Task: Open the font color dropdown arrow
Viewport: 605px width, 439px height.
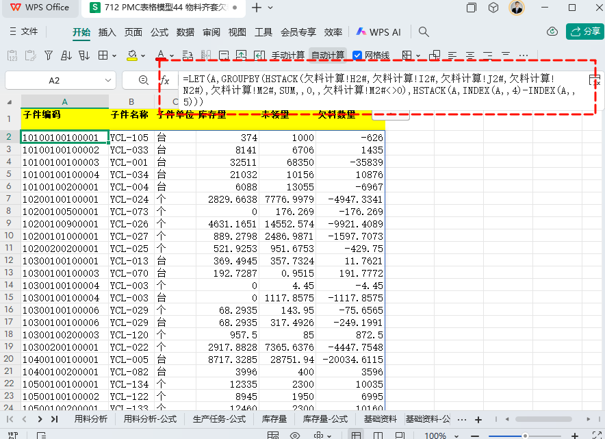Action: (172, 56)
